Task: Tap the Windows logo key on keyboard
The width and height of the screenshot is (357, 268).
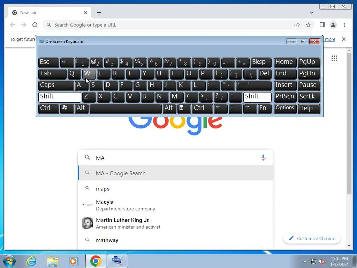Action: coord(67,109)
